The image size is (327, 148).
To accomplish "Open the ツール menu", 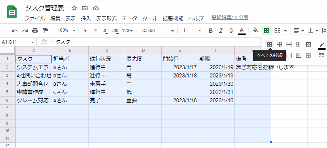I will (150, 18).
